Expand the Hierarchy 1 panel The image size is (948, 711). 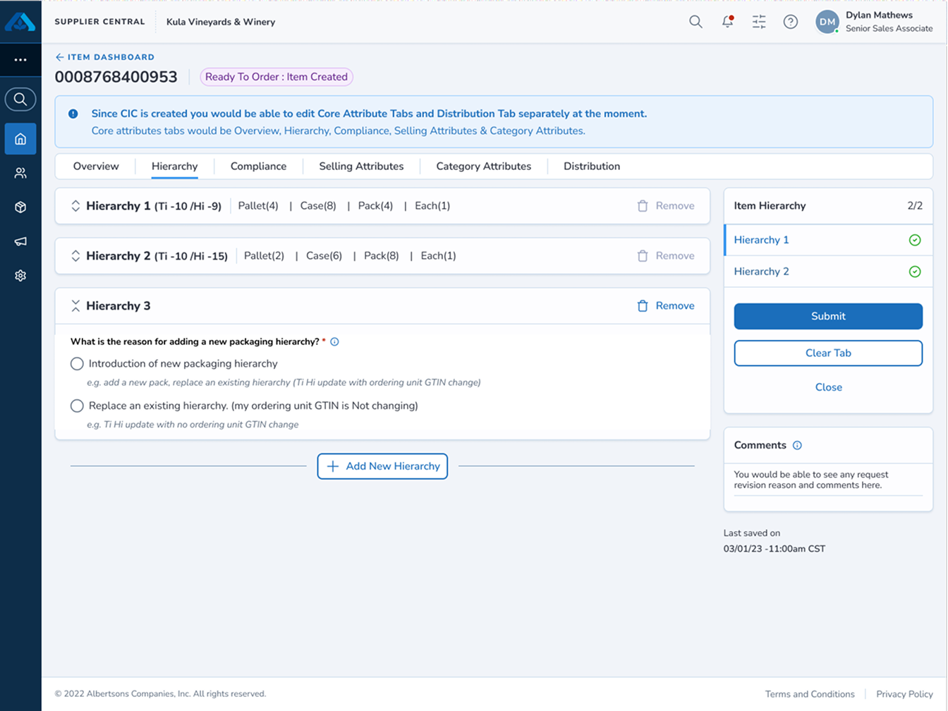(75, 205)
